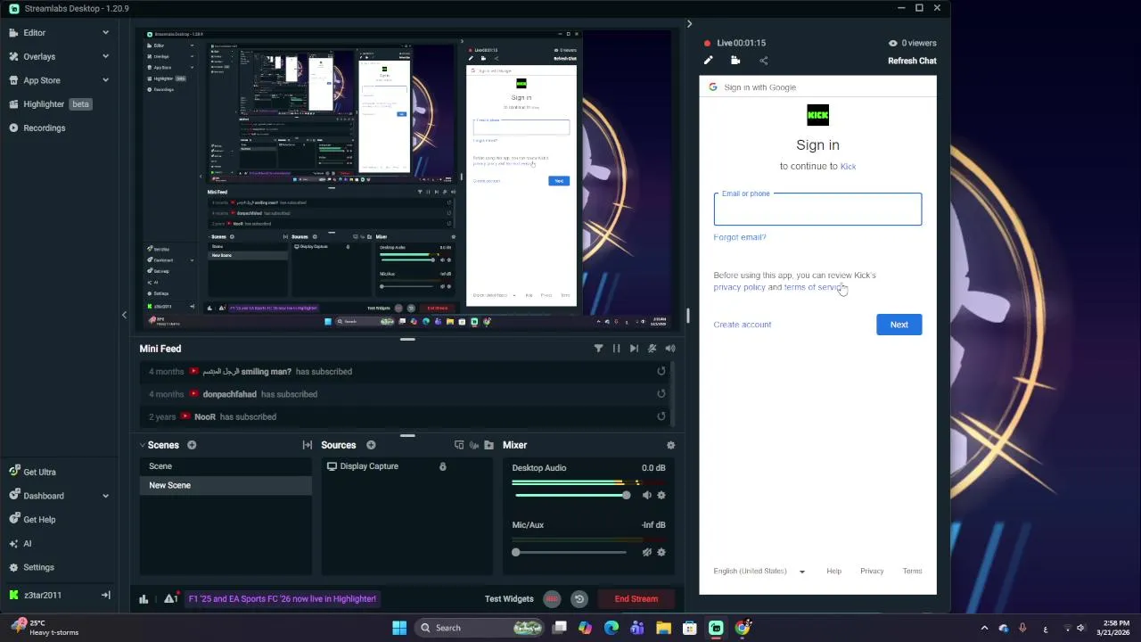Expand the Dashboard menu chevron

pyautogui.click(x=105, y=496)
